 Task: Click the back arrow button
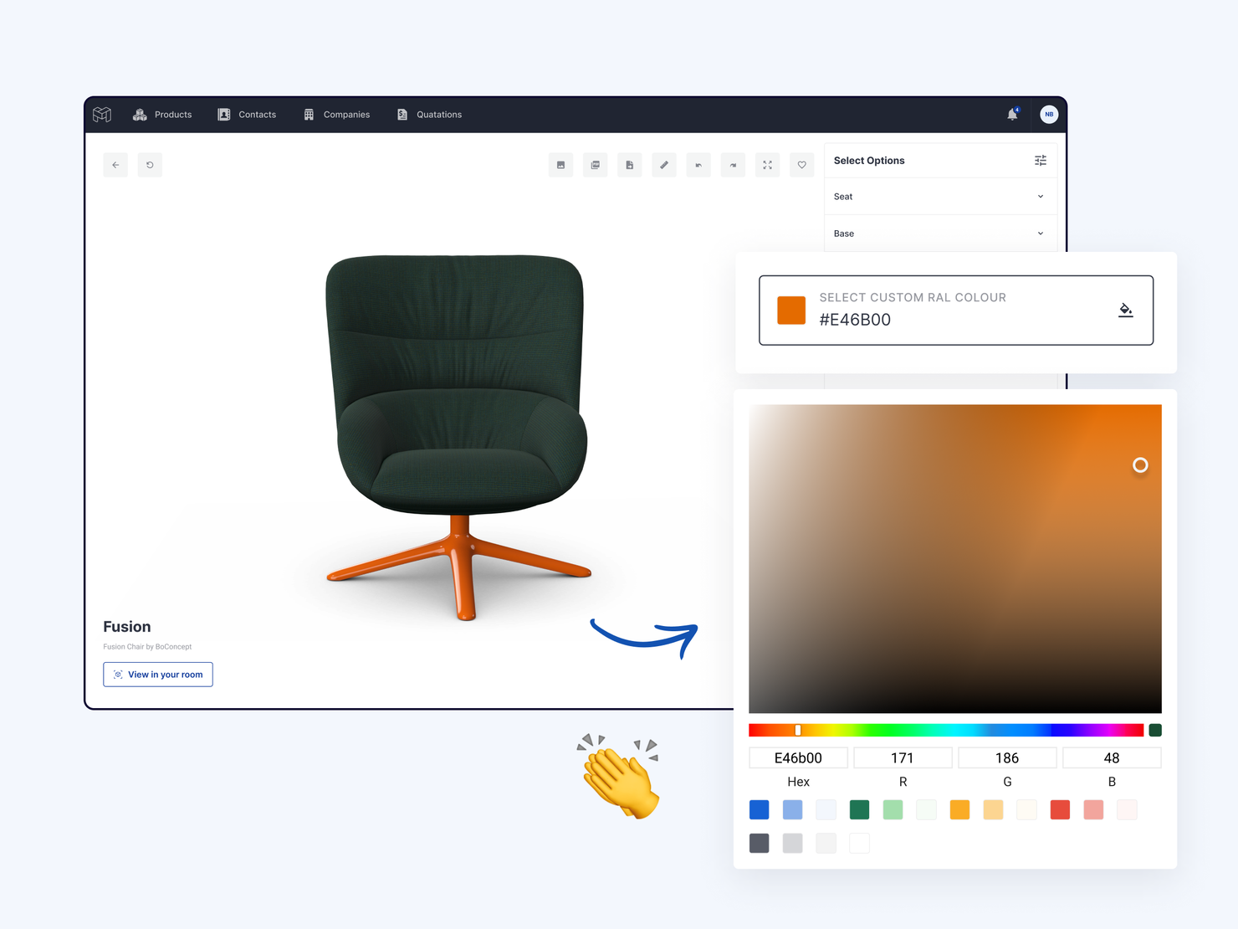115,165
